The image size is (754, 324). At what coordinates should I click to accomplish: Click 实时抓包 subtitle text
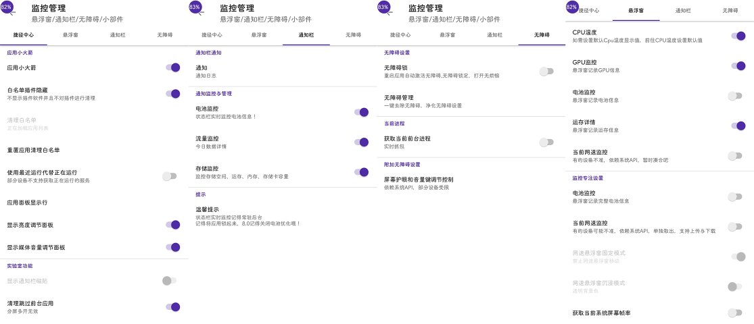pos(394,146)
